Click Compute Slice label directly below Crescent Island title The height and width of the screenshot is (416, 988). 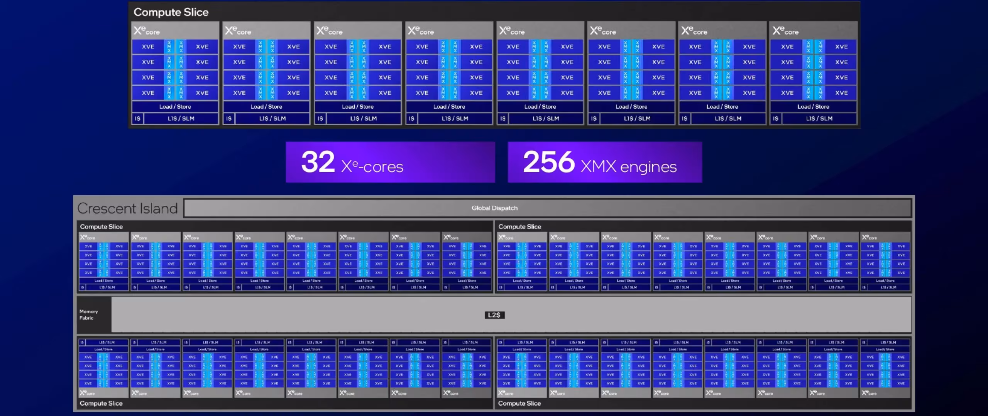(x=102, y=227)
